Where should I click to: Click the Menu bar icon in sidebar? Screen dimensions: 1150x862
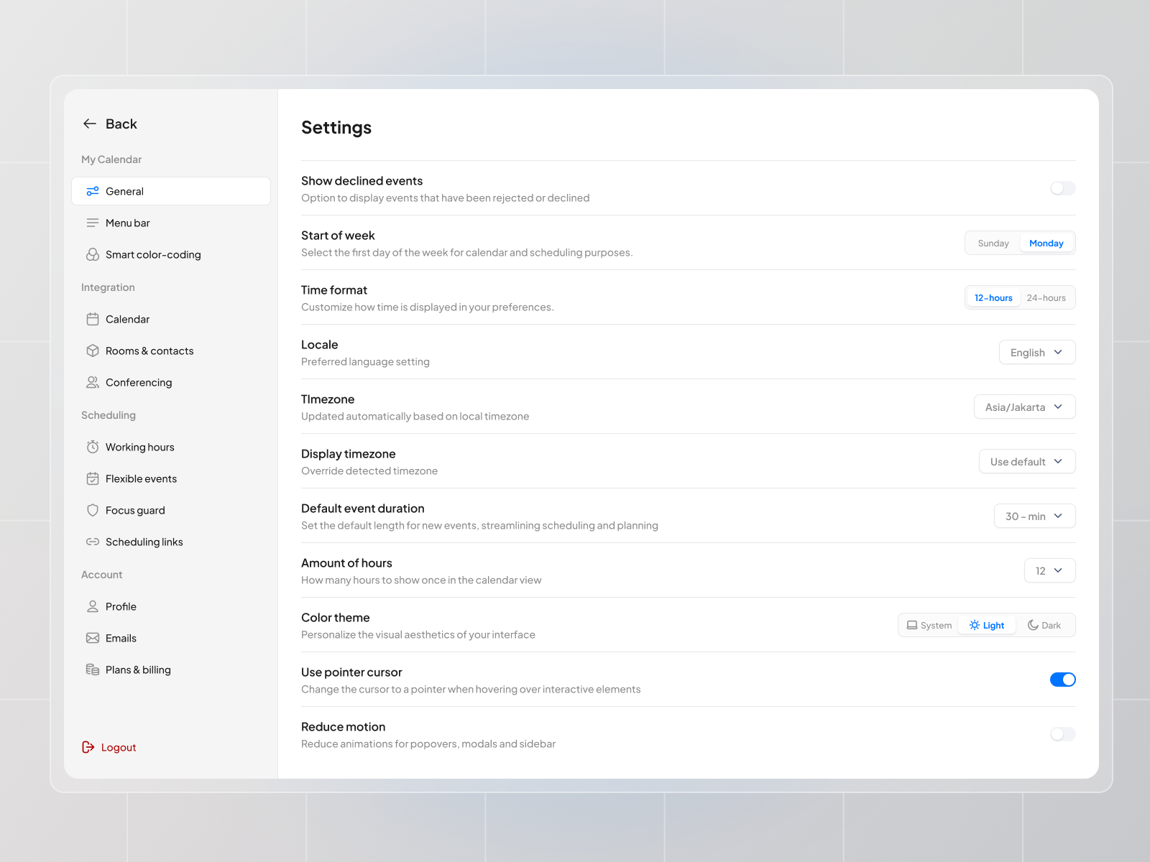click(x=92, y=223)
